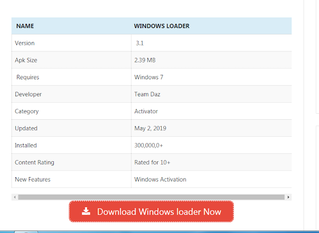
Task: Click the New Features label
Action: [x=32, y=180]
